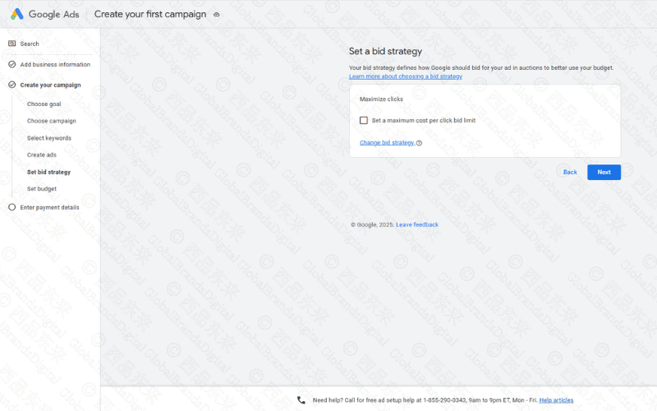Select the Set budget step
The width and height of the screenshot is (657, 411).
41,189
